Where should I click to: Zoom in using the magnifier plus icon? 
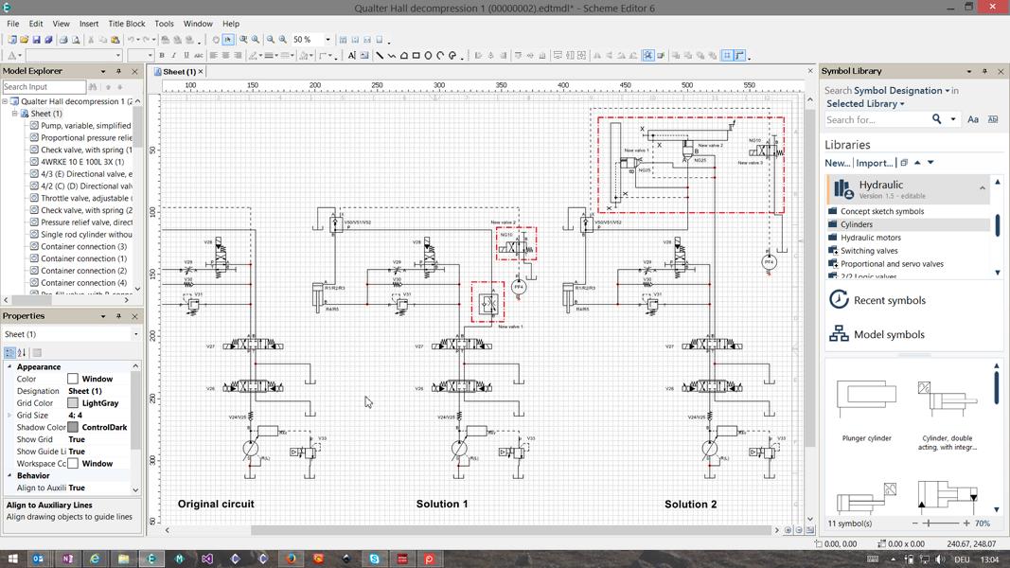(283, 40)
